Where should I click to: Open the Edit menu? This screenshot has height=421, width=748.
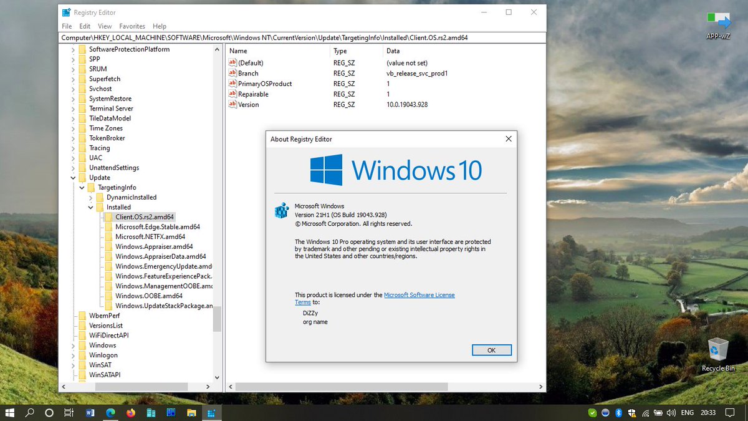(x=85, y=26)
